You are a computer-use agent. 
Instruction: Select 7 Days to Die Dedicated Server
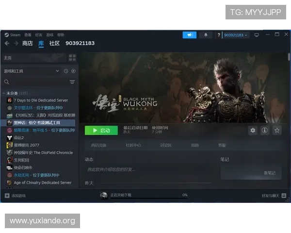pos(41,100)
